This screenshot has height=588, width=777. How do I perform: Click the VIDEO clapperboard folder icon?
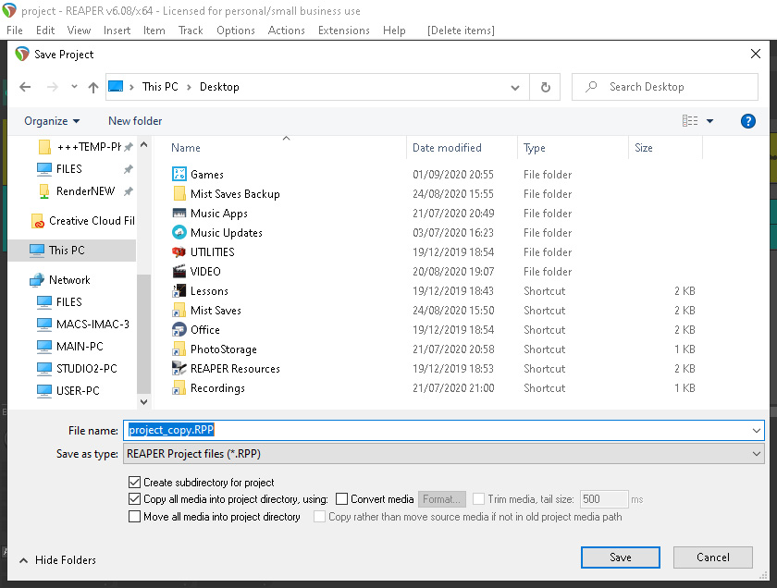click(x=179, y=271)
